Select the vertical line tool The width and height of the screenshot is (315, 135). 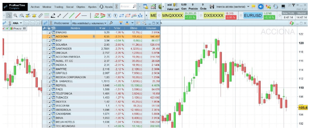(90, 15)
